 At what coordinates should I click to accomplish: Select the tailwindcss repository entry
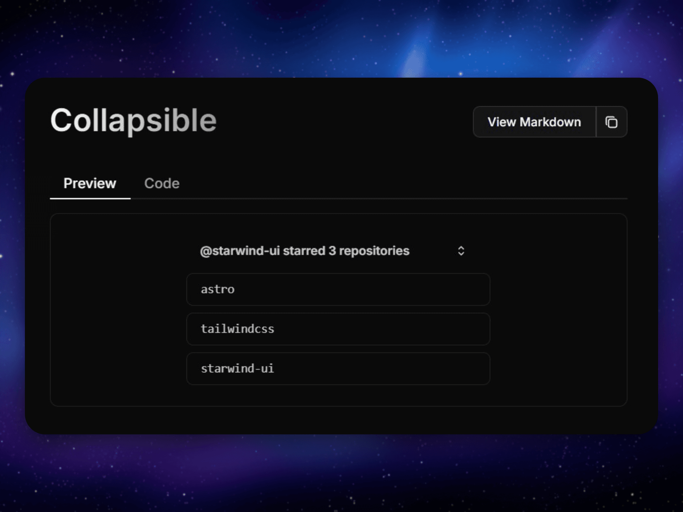click(x=338, y=329)
